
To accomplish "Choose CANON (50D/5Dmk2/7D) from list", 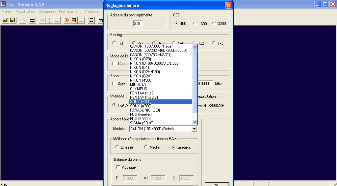I will tap(161, 55).
